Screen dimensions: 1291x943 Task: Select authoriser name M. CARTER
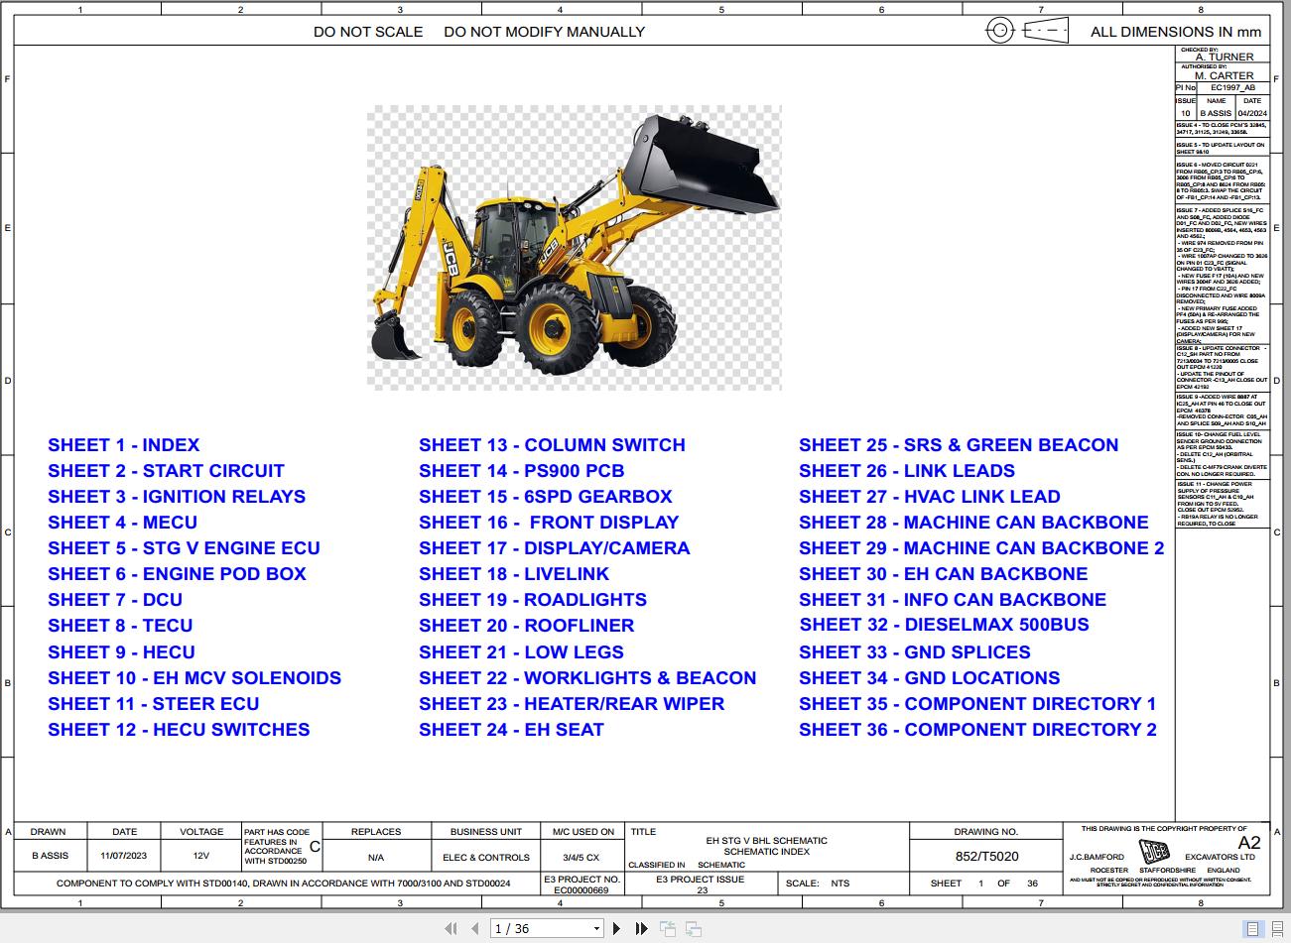pos(1225,75)
